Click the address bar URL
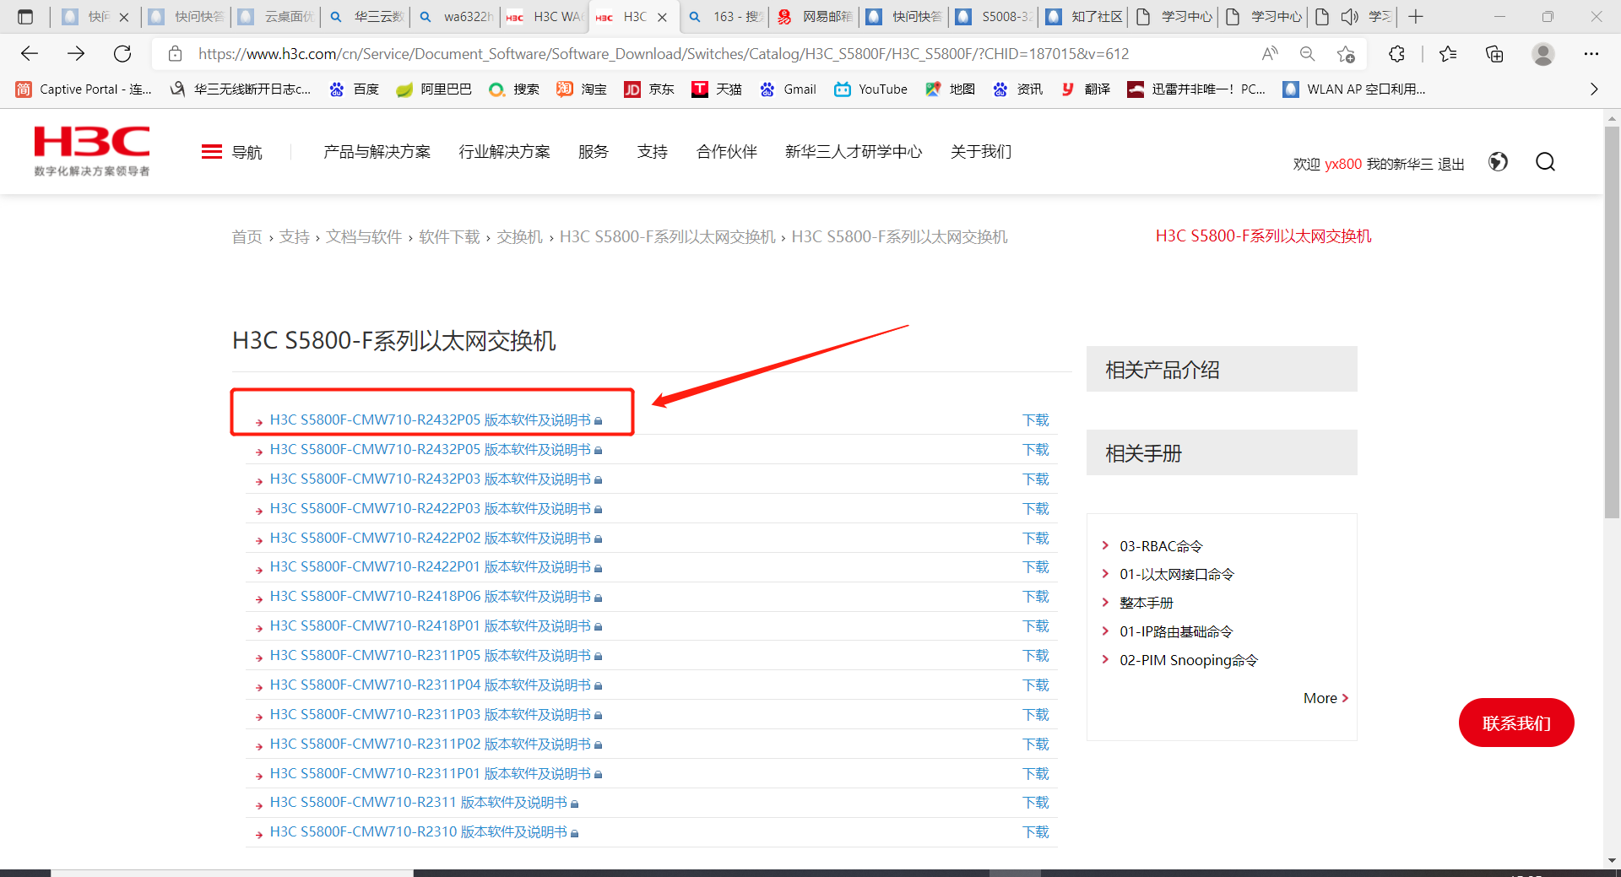The width and height of the screenshot is (1621, 877). click(664, 54)
